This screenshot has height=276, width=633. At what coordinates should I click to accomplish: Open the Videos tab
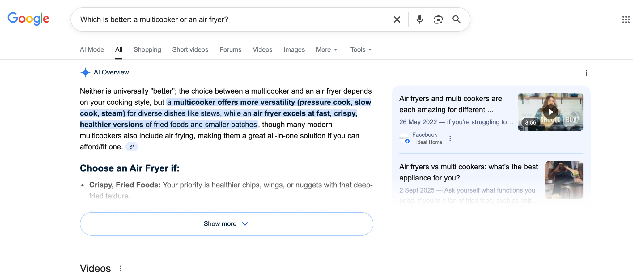point(262,49)
